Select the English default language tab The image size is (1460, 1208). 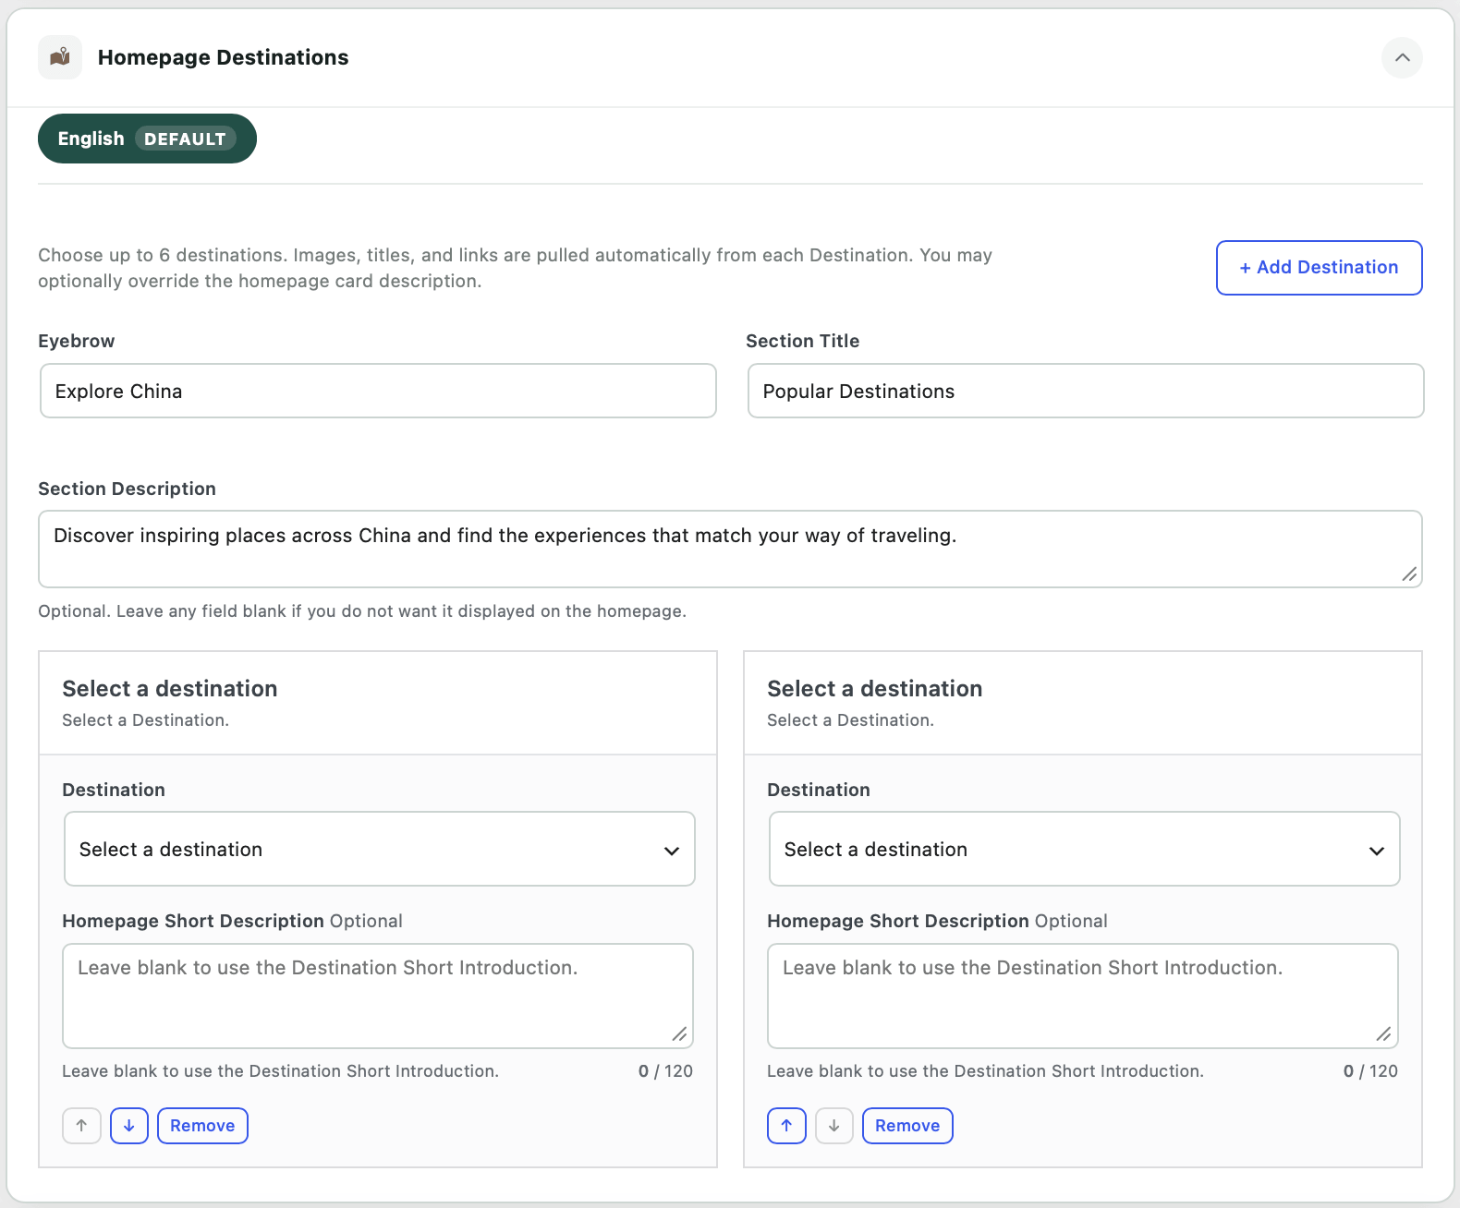point(147,139)
